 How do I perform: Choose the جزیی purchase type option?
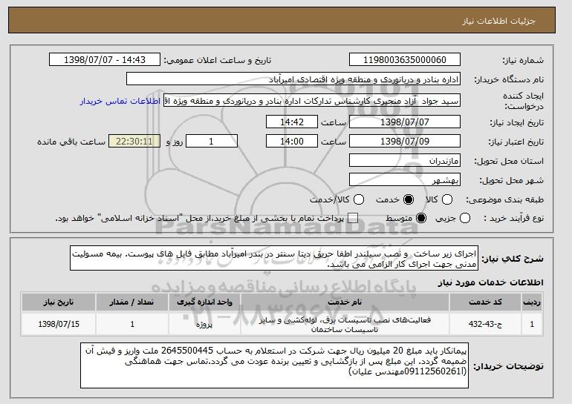pos(465,218)
